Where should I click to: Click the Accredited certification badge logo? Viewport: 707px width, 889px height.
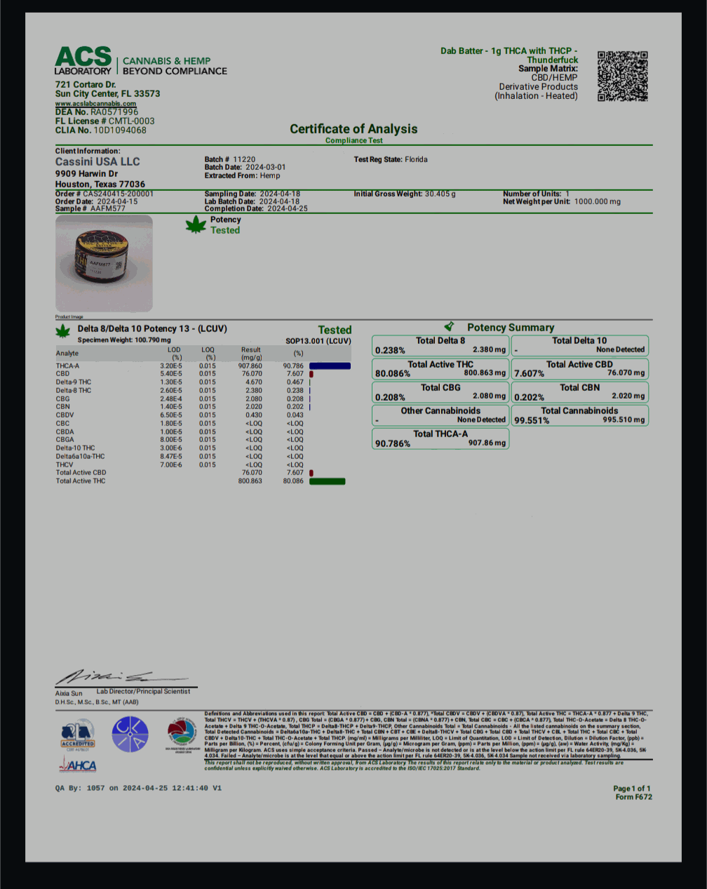coord(78,735)
